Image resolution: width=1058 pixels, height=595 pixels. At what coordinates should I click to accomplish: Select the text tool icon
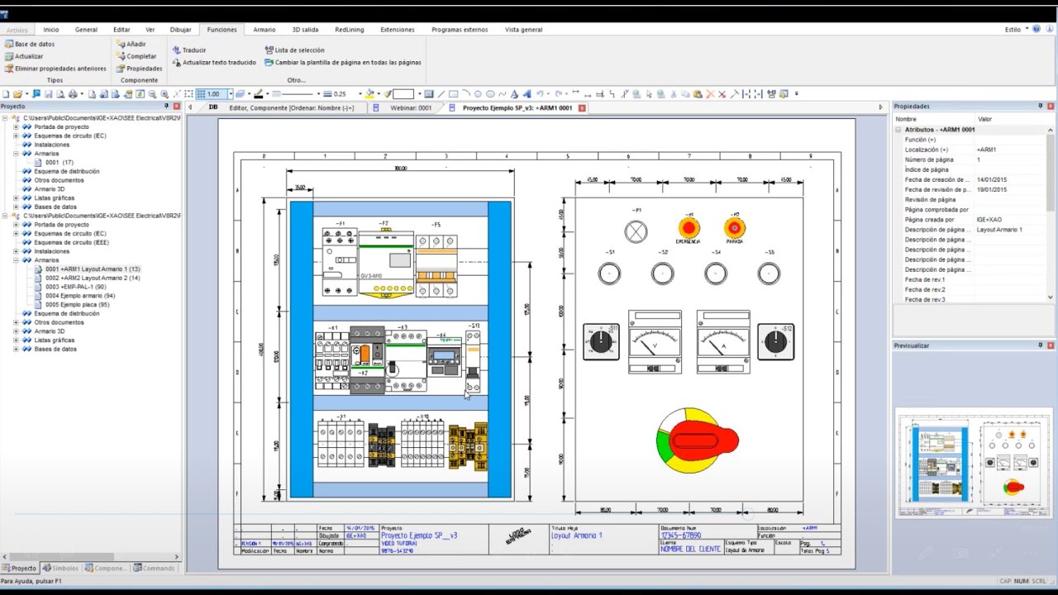[x=515, y=94]
